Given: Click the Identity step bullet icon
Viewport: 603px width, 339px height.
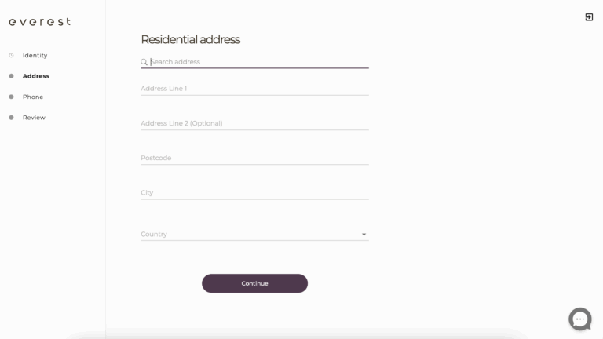Looking at the screenshot, I should (11, 55).
